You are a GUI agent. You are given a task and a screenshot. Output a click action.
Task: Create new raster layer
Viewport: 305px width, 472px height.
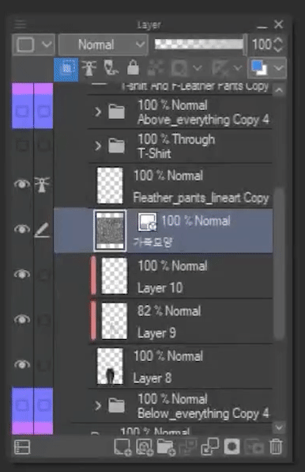coord(122,447)
